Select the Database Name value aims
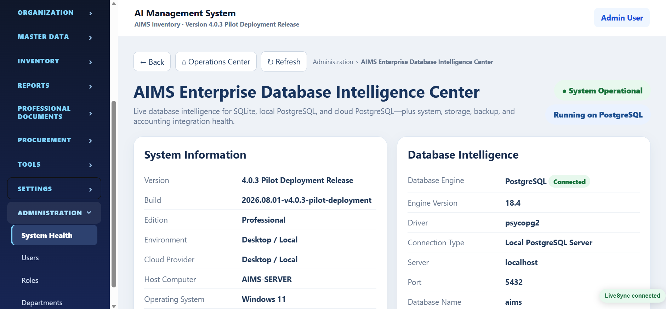 pos(513,302)
